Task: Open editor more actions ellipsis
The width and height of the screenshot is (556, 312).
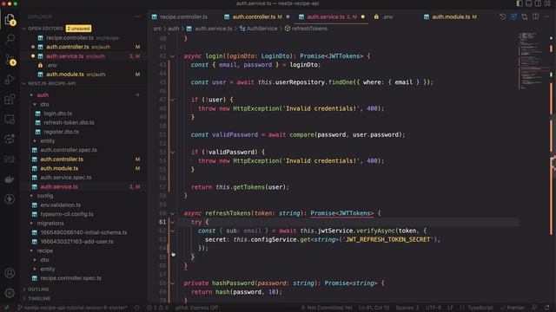Action: point(546,16)
